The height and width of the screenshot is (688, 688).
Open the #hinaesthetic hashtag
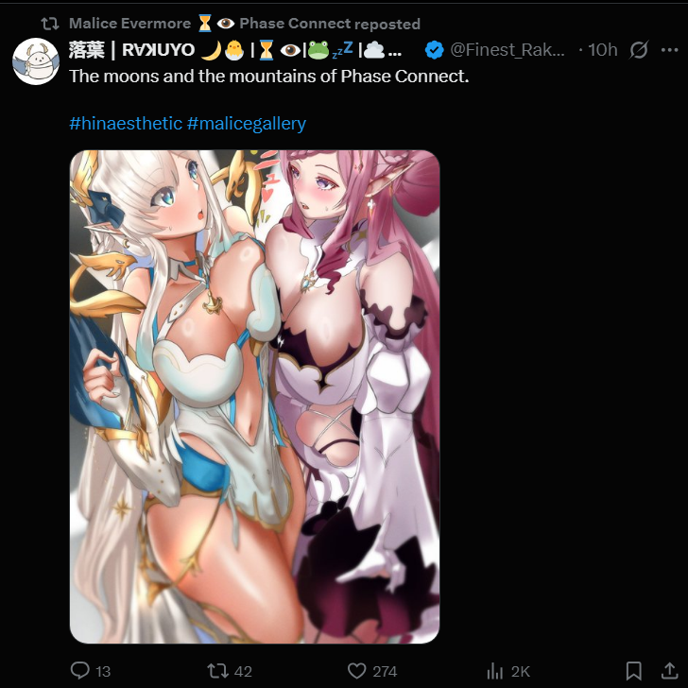click(x=126, y=123)
